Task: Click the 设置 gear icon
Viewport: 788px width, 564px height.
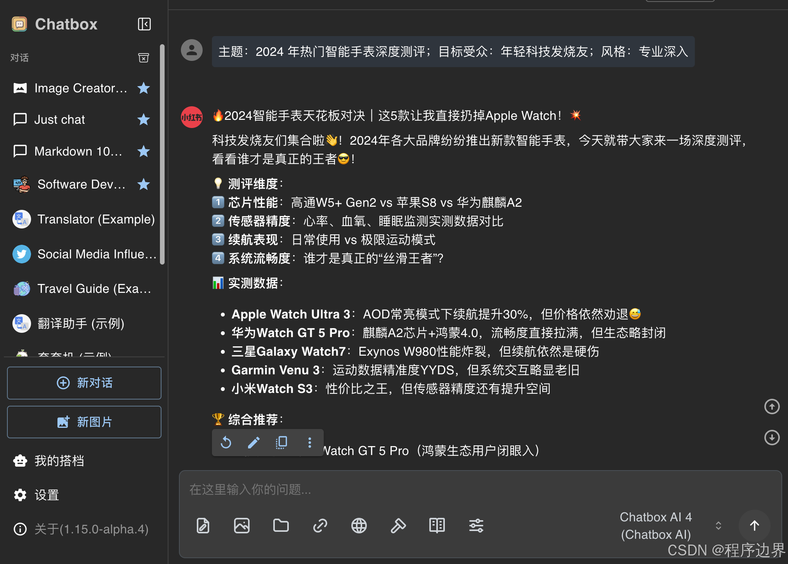Action: pos(20,495)
